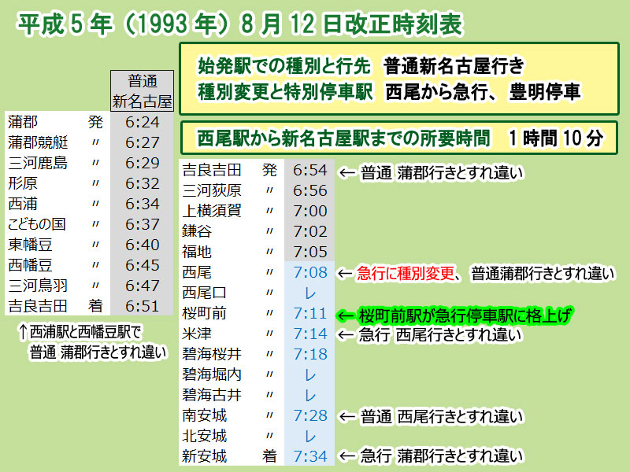Click the 西幡豆 station name
The width and height of the screenshot is (630, 472).
coord(30,265)
